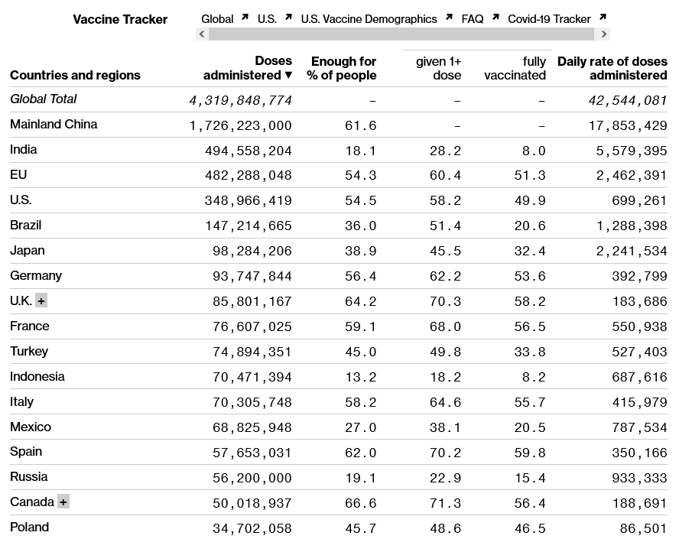Open the FAQ link
This screenshot has width=679, height=539.
tap(472, 19)
